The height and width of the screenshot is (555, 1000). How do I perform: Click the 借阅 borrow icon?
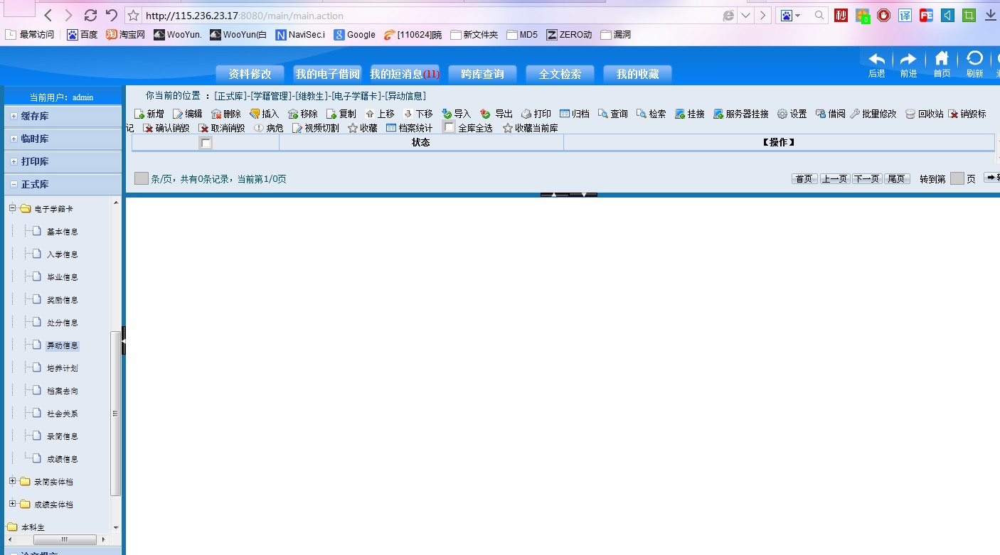821,114
